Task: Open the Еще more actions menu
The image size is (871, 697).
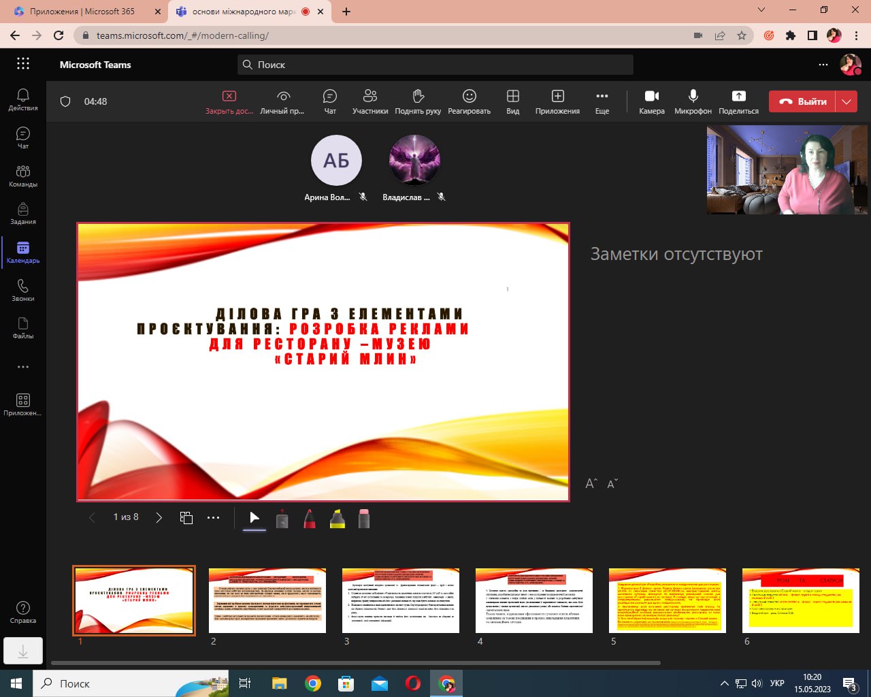Action: 602,101
